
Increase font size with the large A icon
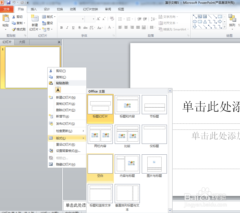click(98, 19)
